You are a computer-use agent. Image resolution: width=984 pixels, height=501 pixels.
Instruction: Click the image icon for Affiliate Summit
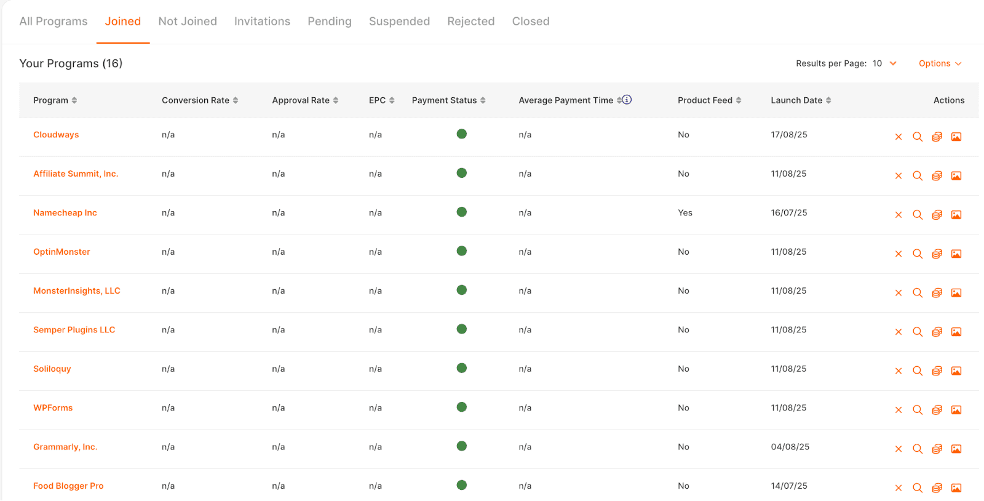click(x=956, y=176)
